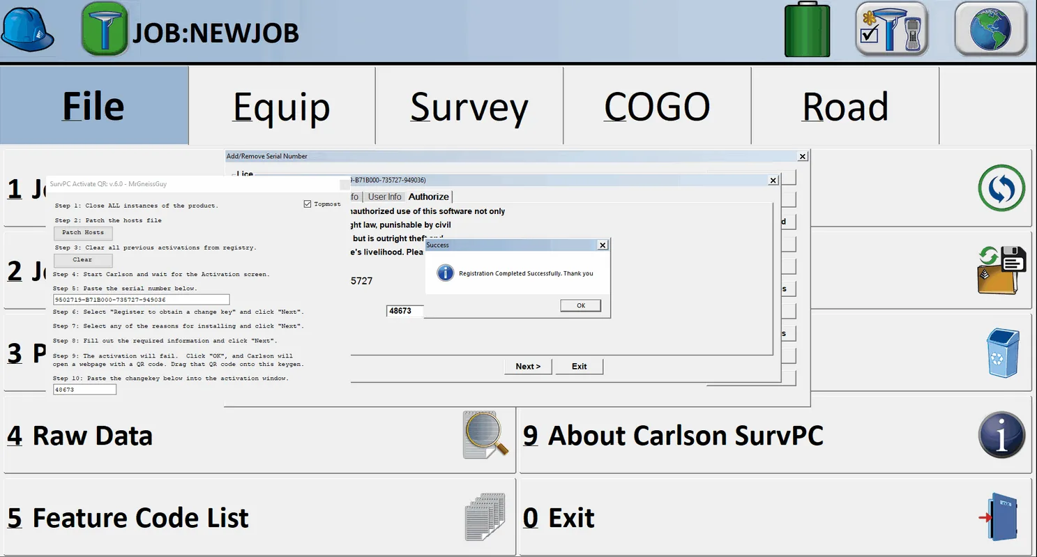1037x557 pixels.
Task: Click the About Carlson SurvPC info icon
Action: click(1001, 435)
